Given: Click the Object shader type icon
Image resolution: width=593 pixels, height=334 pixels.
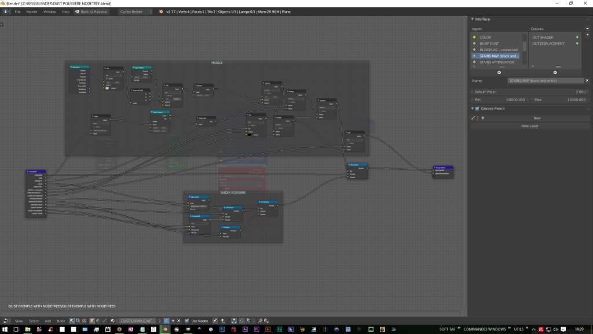Looking at the screenshot, I should pyautogui.click(x=91, y=321).
